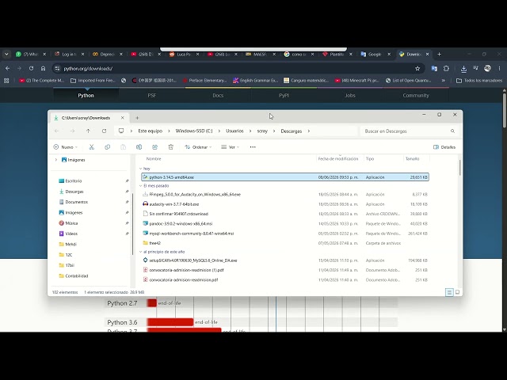Open the Ordenar sort dropdown
The width and height of the screenshot is (507, 380).
[x=198, y=147]
